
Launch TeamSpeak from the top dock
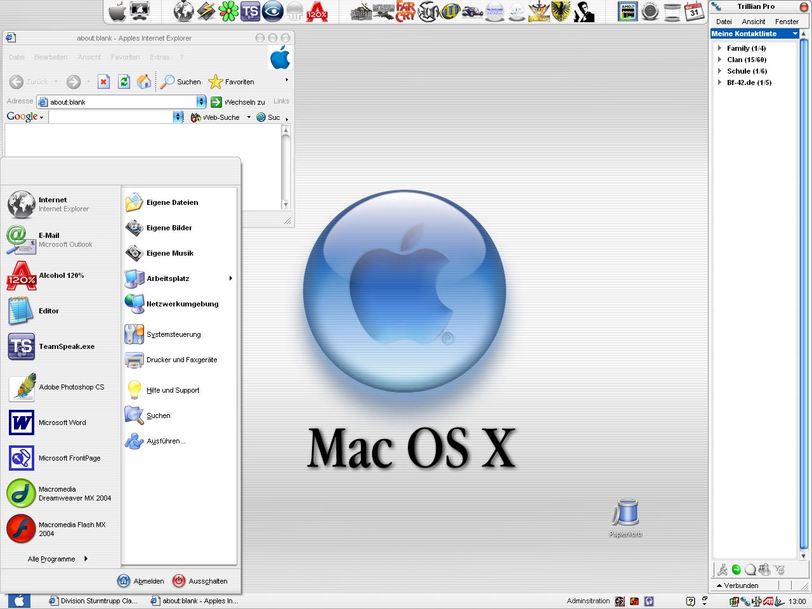click(251, 11)
